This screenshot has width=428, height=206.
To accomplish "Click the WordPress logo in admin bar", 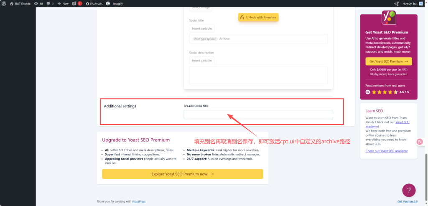I will (4, 3).
